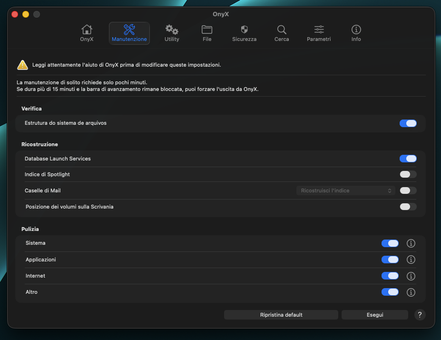Enable the Caselle di Mail toggle

[x=408, y=190]
